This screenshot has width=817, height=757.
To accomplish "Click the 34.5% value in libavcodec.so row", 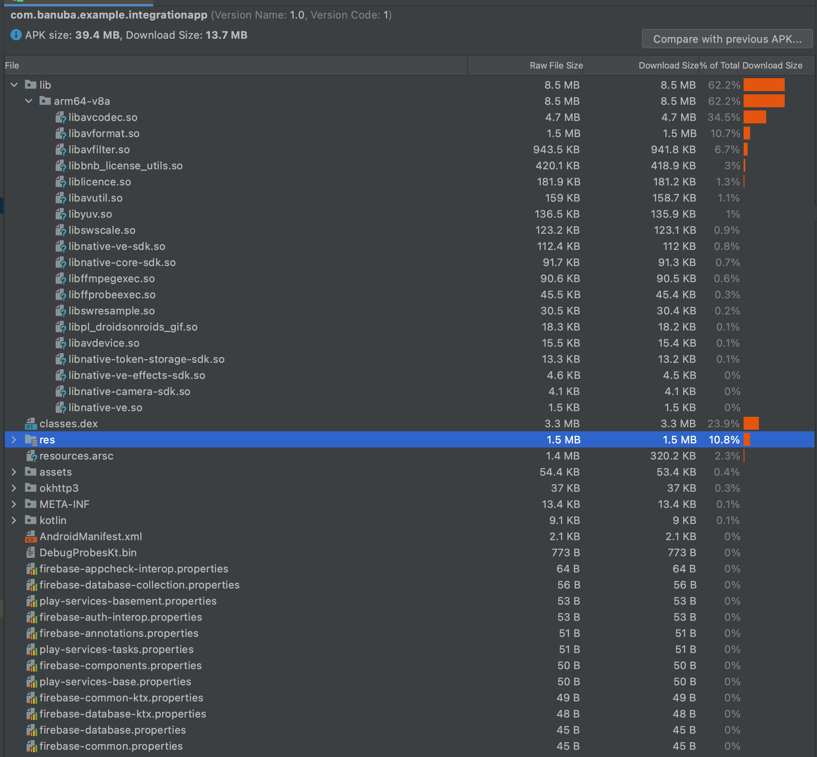I will click(723, 117).
